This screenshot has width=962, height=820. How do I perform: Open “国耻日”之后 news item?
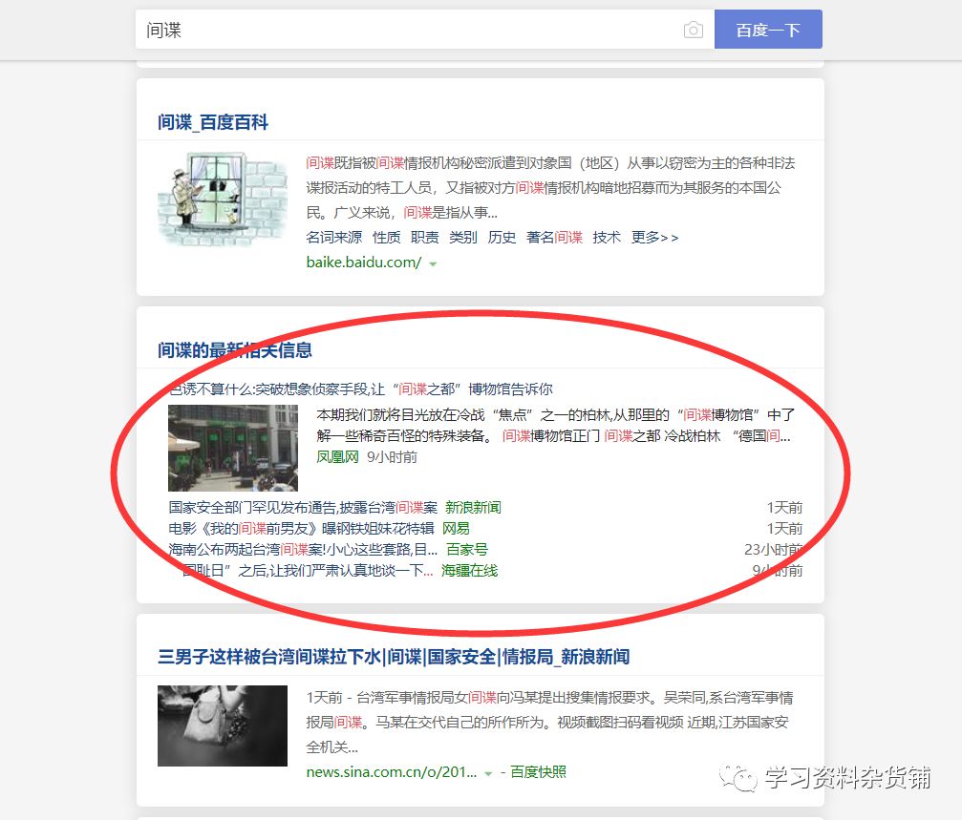(x=301, y=571)
